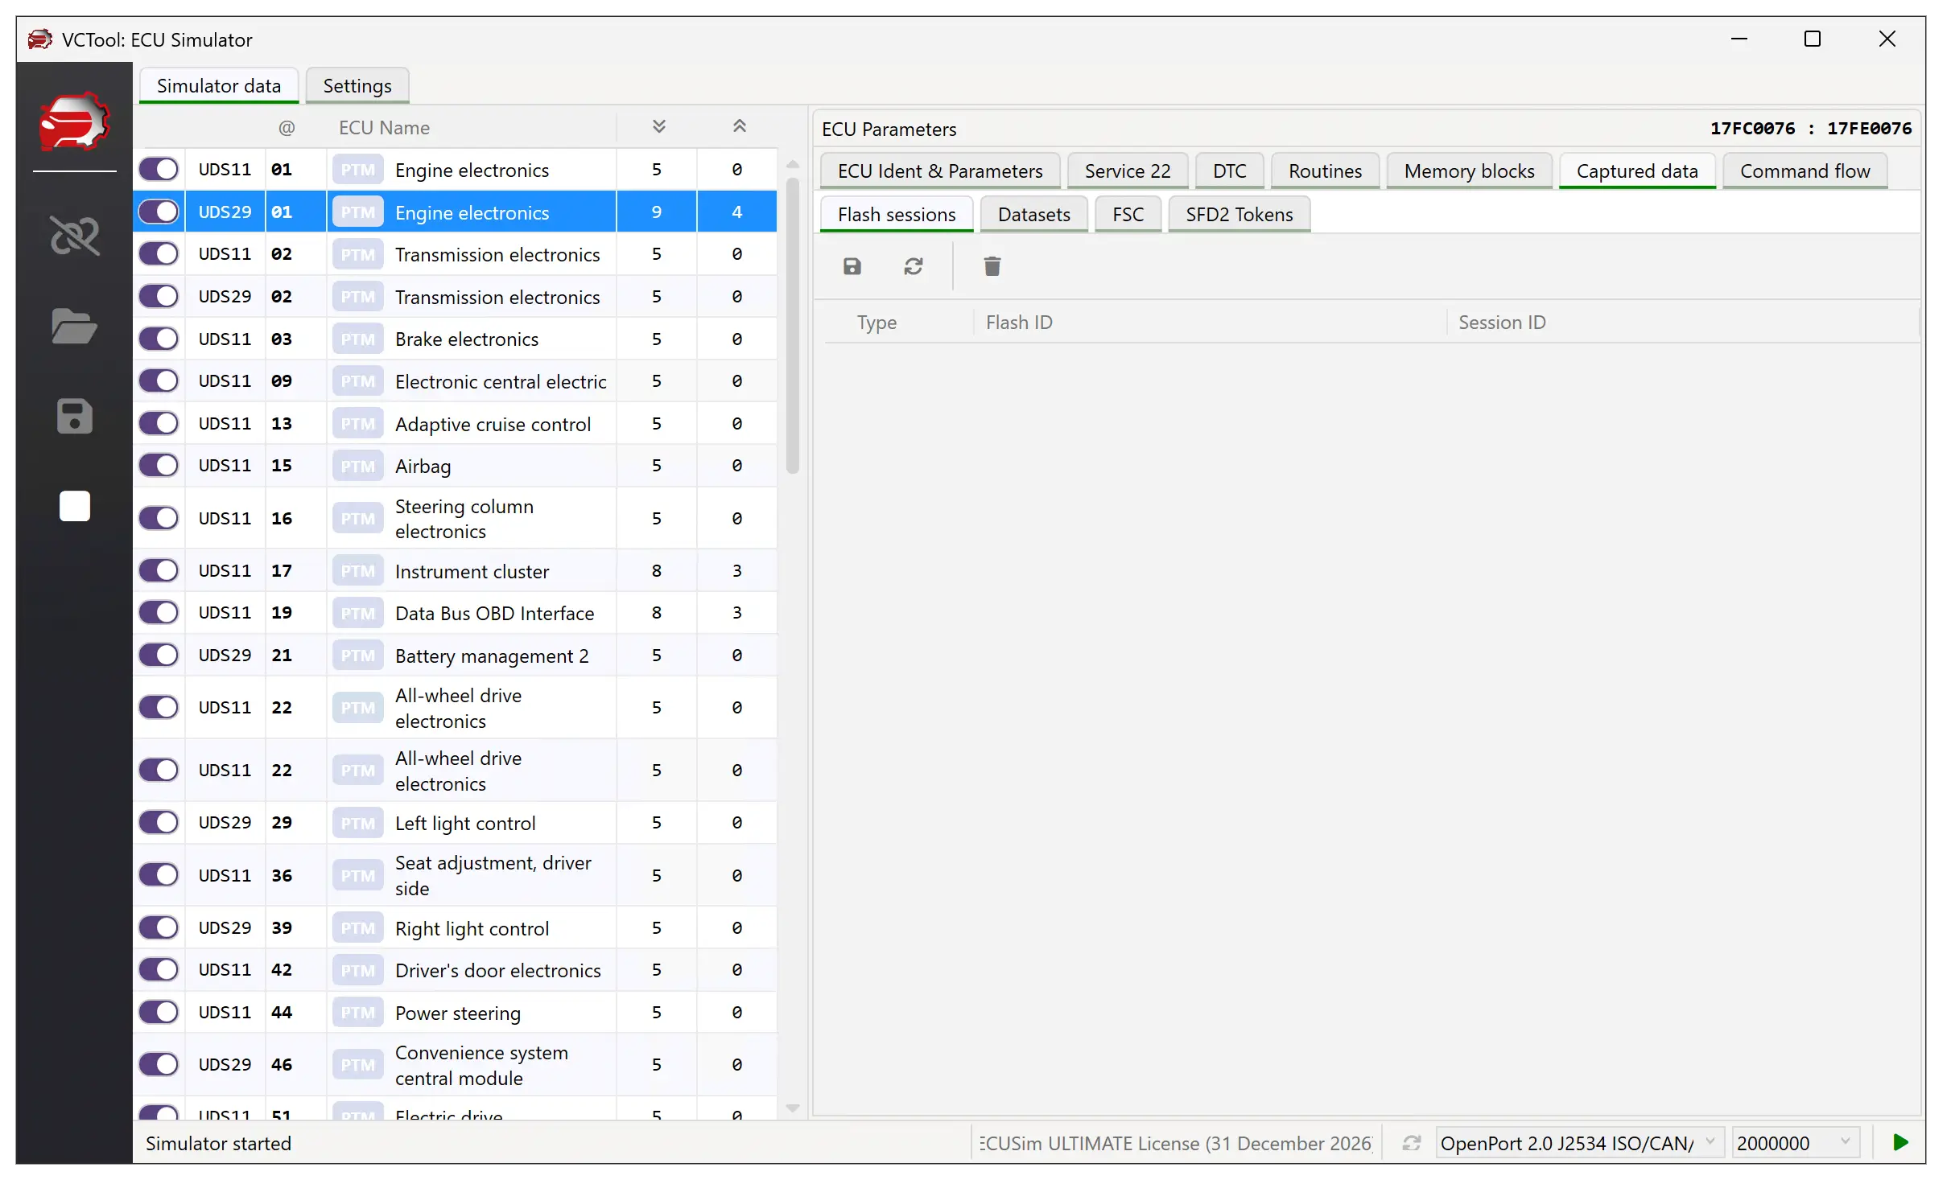This screenshot has width=1951, height=1184.
Task: Switch to the Settings tab
Action: [x=357, y=86]
